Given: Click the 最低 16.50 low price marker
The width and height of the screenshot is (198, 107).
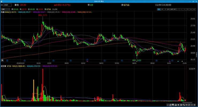Looking at the screenshot, I should (x=137, y=60).
